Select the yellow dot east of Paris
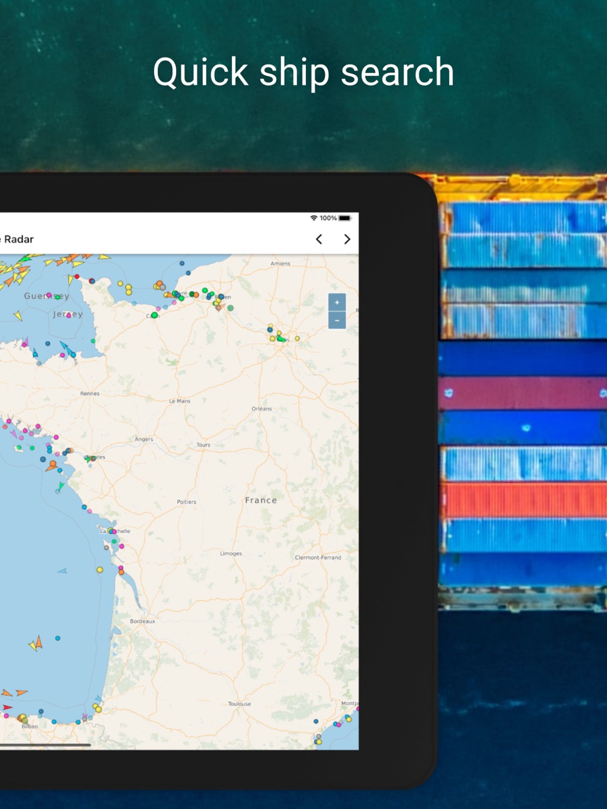This screenshot has height=809, width=607. coord(297,338)
